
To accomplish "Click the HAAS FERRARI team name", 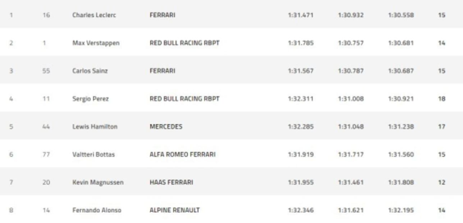I will [x=171, y=182].
